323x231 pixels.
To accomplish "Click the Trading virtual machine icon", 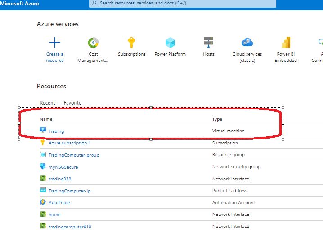I will (x=43, y=131).
